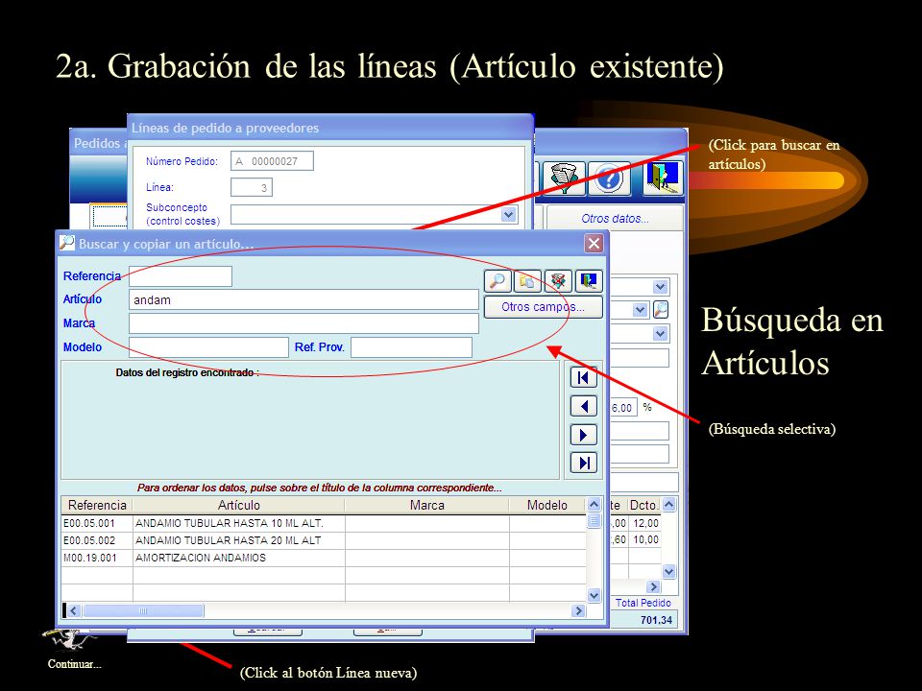
Task: Sort results by Modelo column header
Action: pyautogui.click(x=547, y=506)
